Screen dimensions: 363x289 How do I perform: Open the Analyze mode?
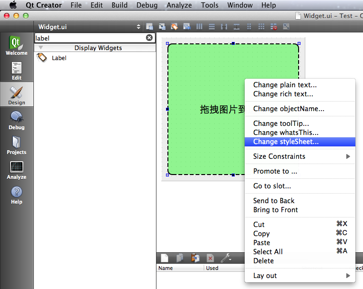click(16, 169)
